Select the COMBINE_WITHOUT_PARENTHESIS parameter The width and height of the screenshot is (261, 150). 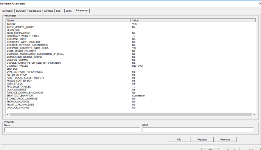point(27,45)
